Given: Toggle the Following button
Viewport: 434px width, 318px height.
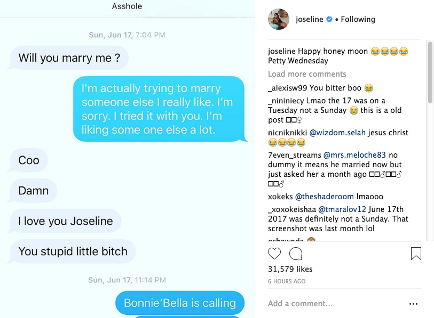Looking at the screenshot, I should point(358,19).
